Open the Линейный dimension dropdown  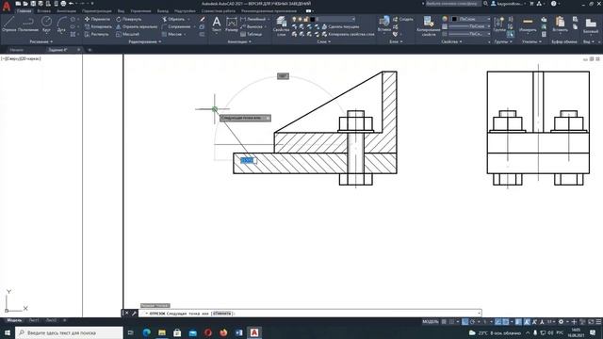tap(269, 19)
